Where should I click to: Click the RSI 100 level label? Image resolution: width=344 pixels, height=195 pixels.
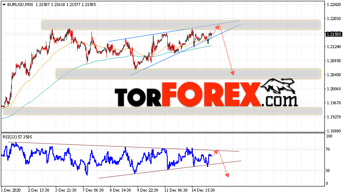tap(329, 136)
